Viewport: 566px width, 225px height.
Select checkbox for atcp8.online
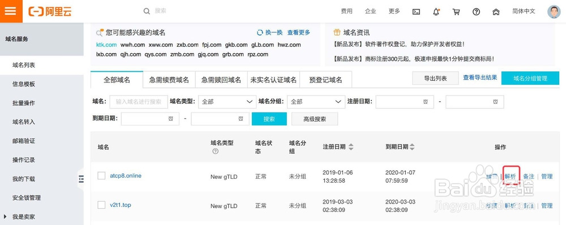(x=101, y=176)
